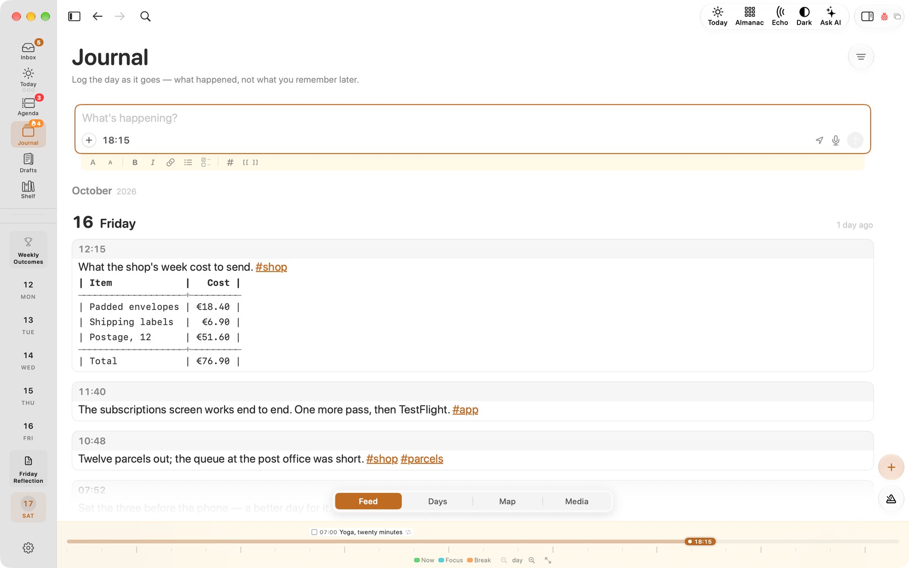The image size is (909, 568).
Task: Open the Friday Reflection note
Action: [28, 469]
